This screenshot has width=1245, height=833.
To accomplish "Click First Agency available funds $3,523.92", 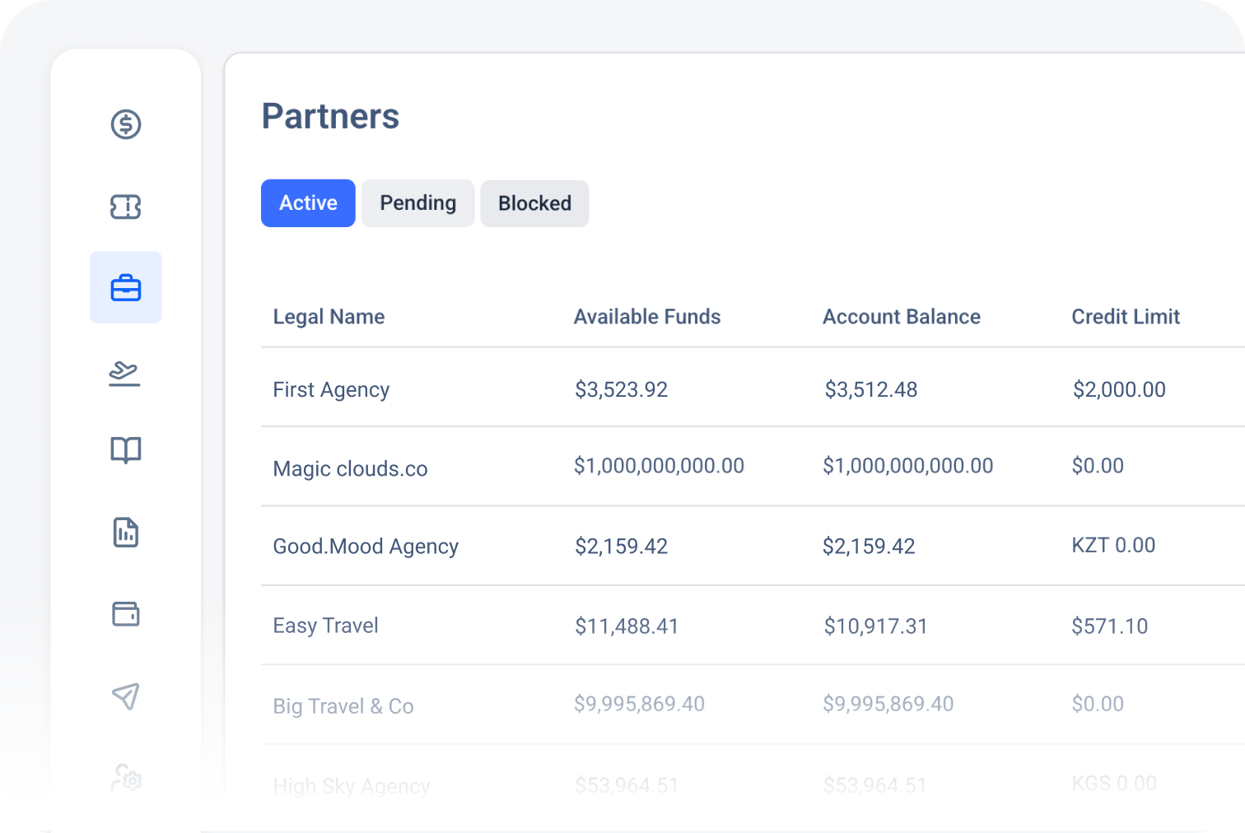I will (x=622, y=389).
